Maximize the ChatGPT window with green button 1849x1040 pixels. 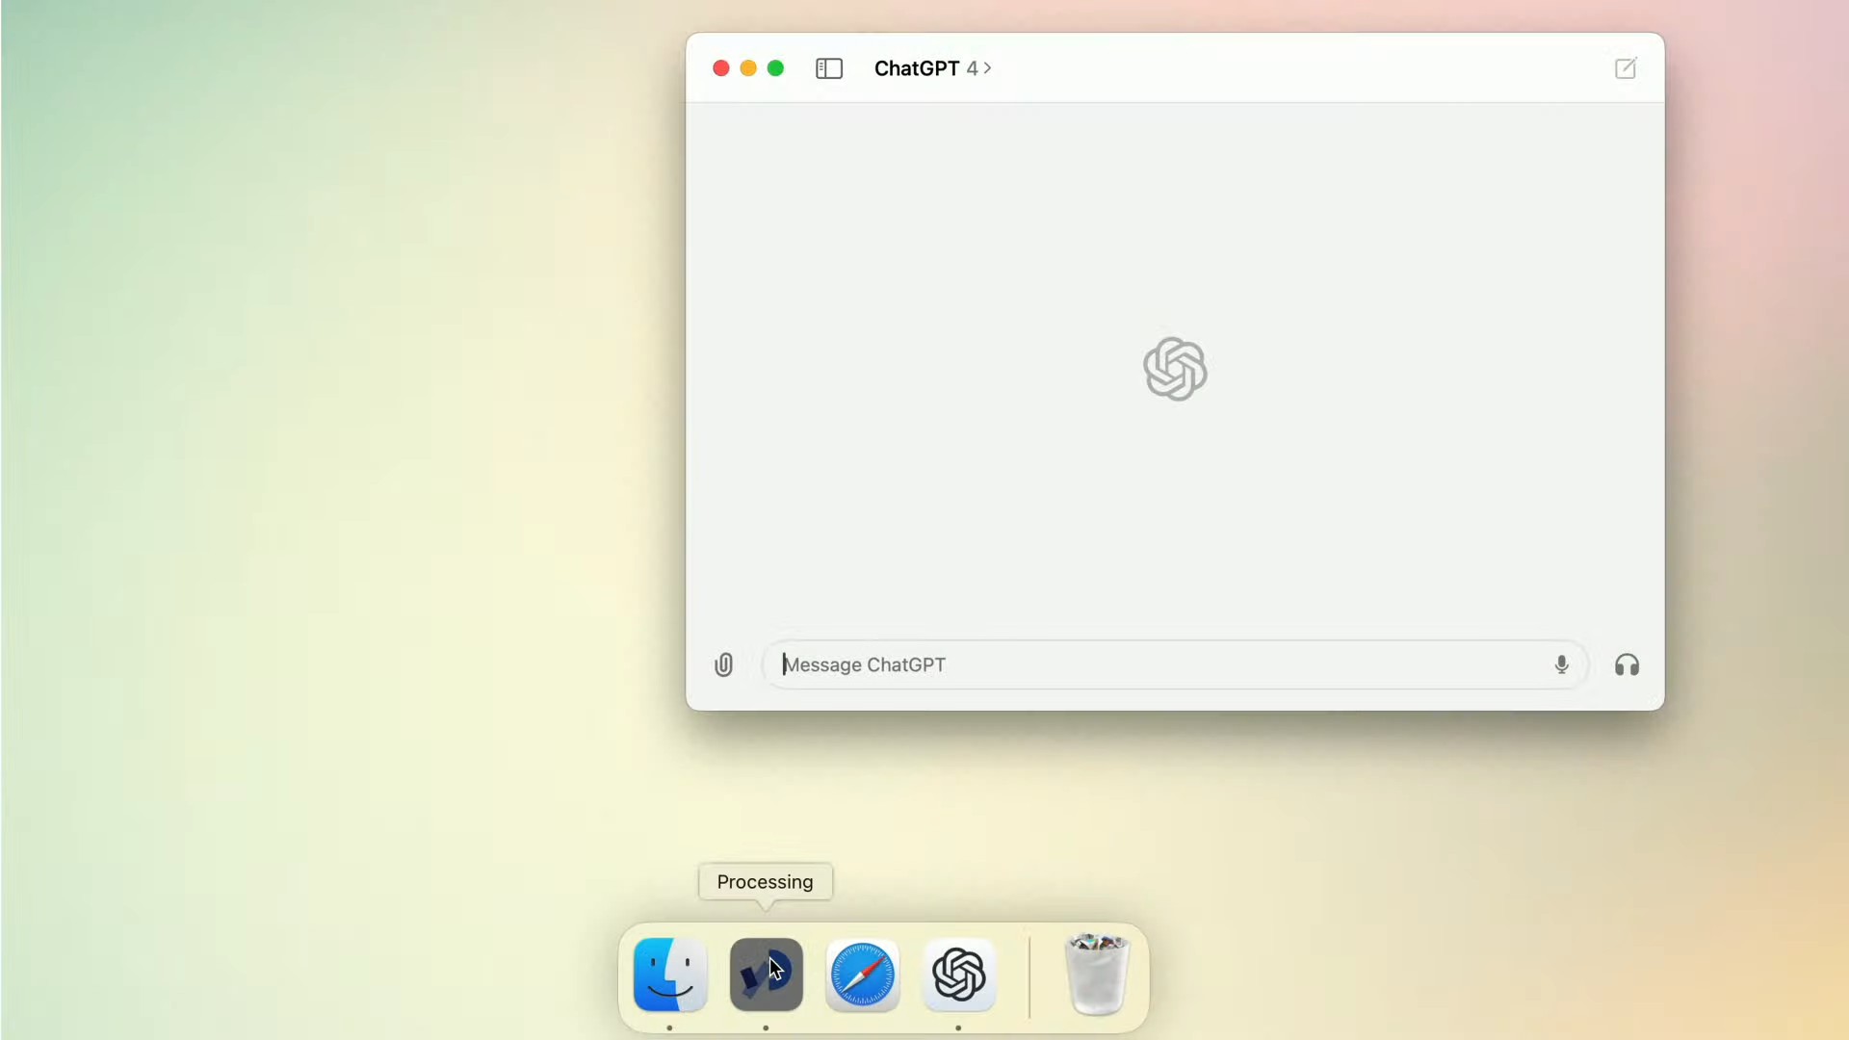pyautogui.click(x=775, y=68)
